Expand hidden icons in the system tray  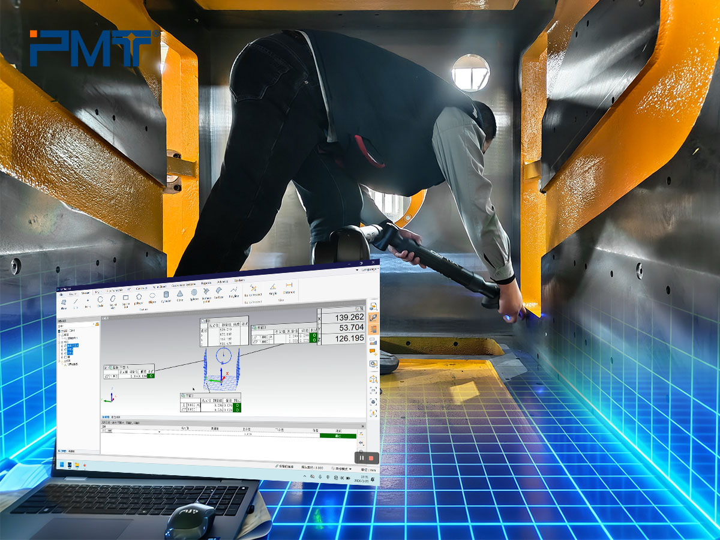point(305,477)
